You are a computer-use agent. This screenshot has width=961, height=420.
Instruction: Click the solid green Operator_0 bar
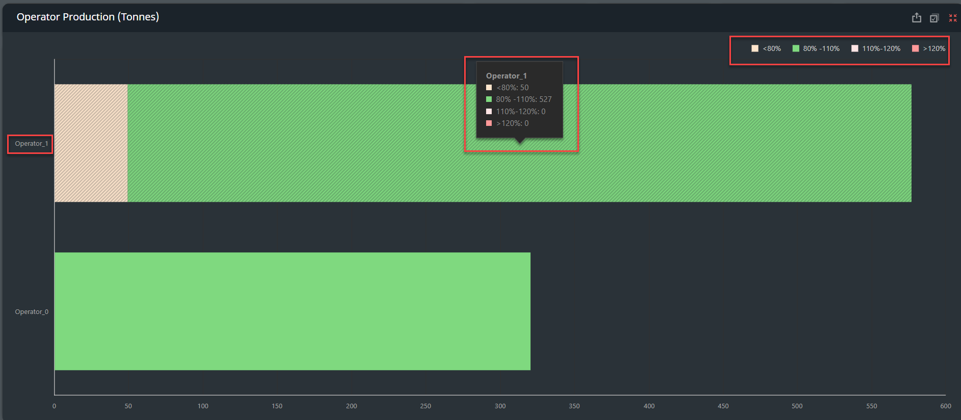click(292, 311)
